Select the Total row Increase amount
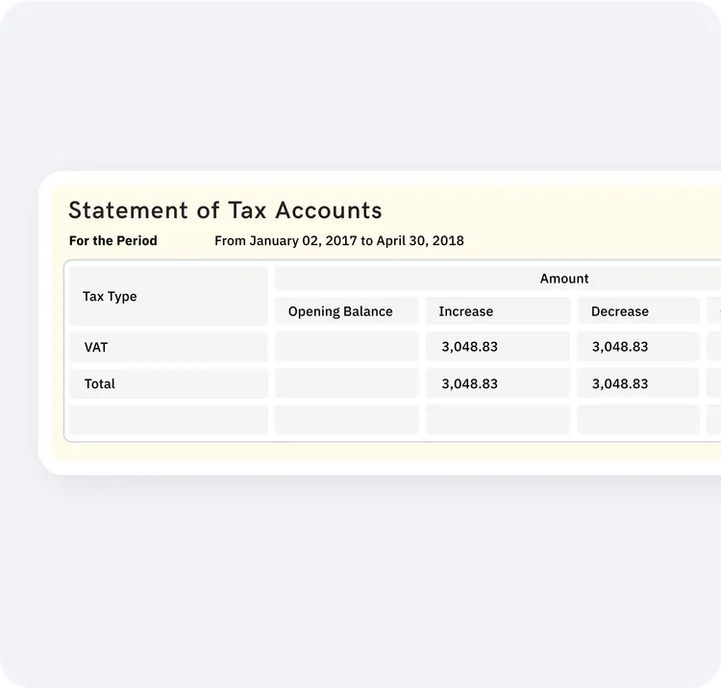The image size is (721, 688). 470,383
